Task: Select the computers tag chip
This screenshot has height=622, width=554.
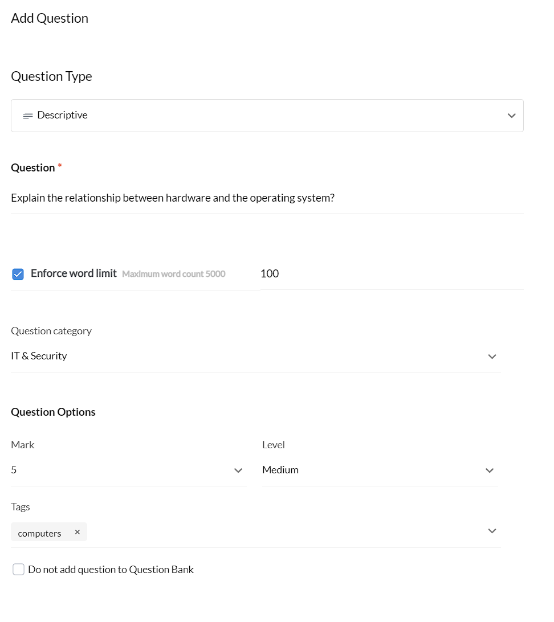Action: click(39, 533)
